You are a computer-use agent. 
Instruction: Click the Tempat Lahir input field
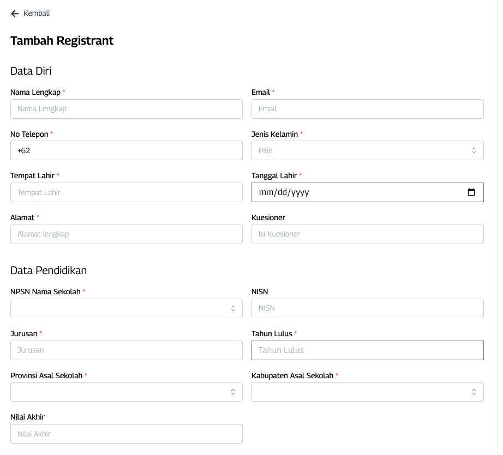125,192
